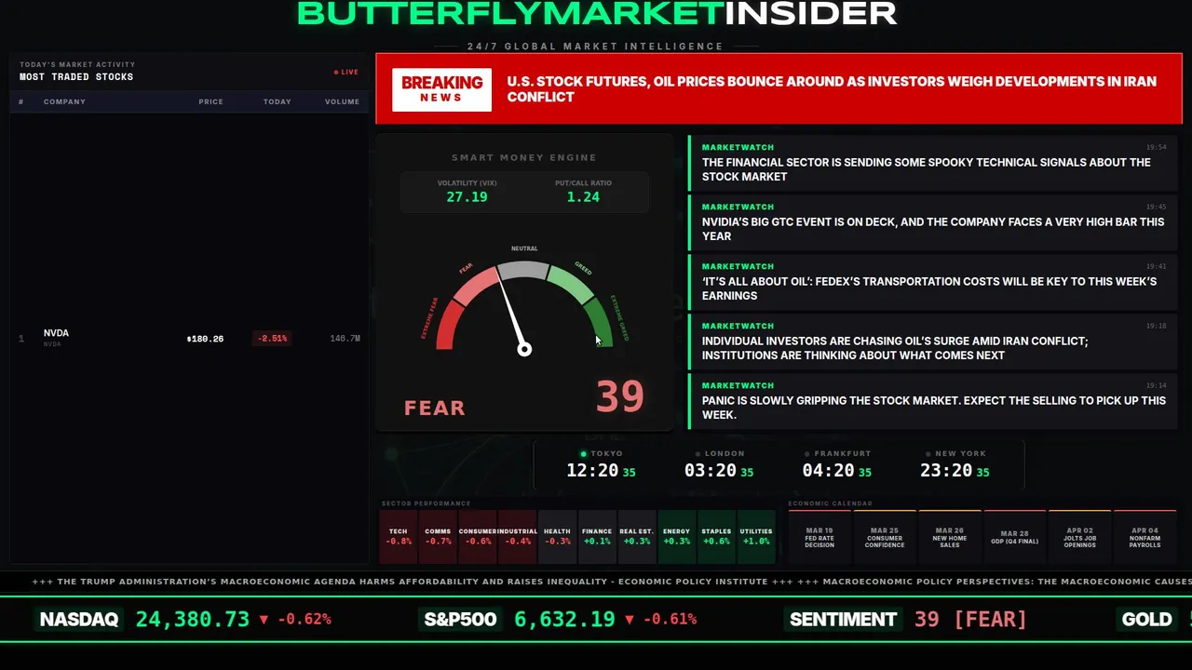Select the Volume column header
The height and width of the screenshot is (670, 1192).
tap(342, 101)
